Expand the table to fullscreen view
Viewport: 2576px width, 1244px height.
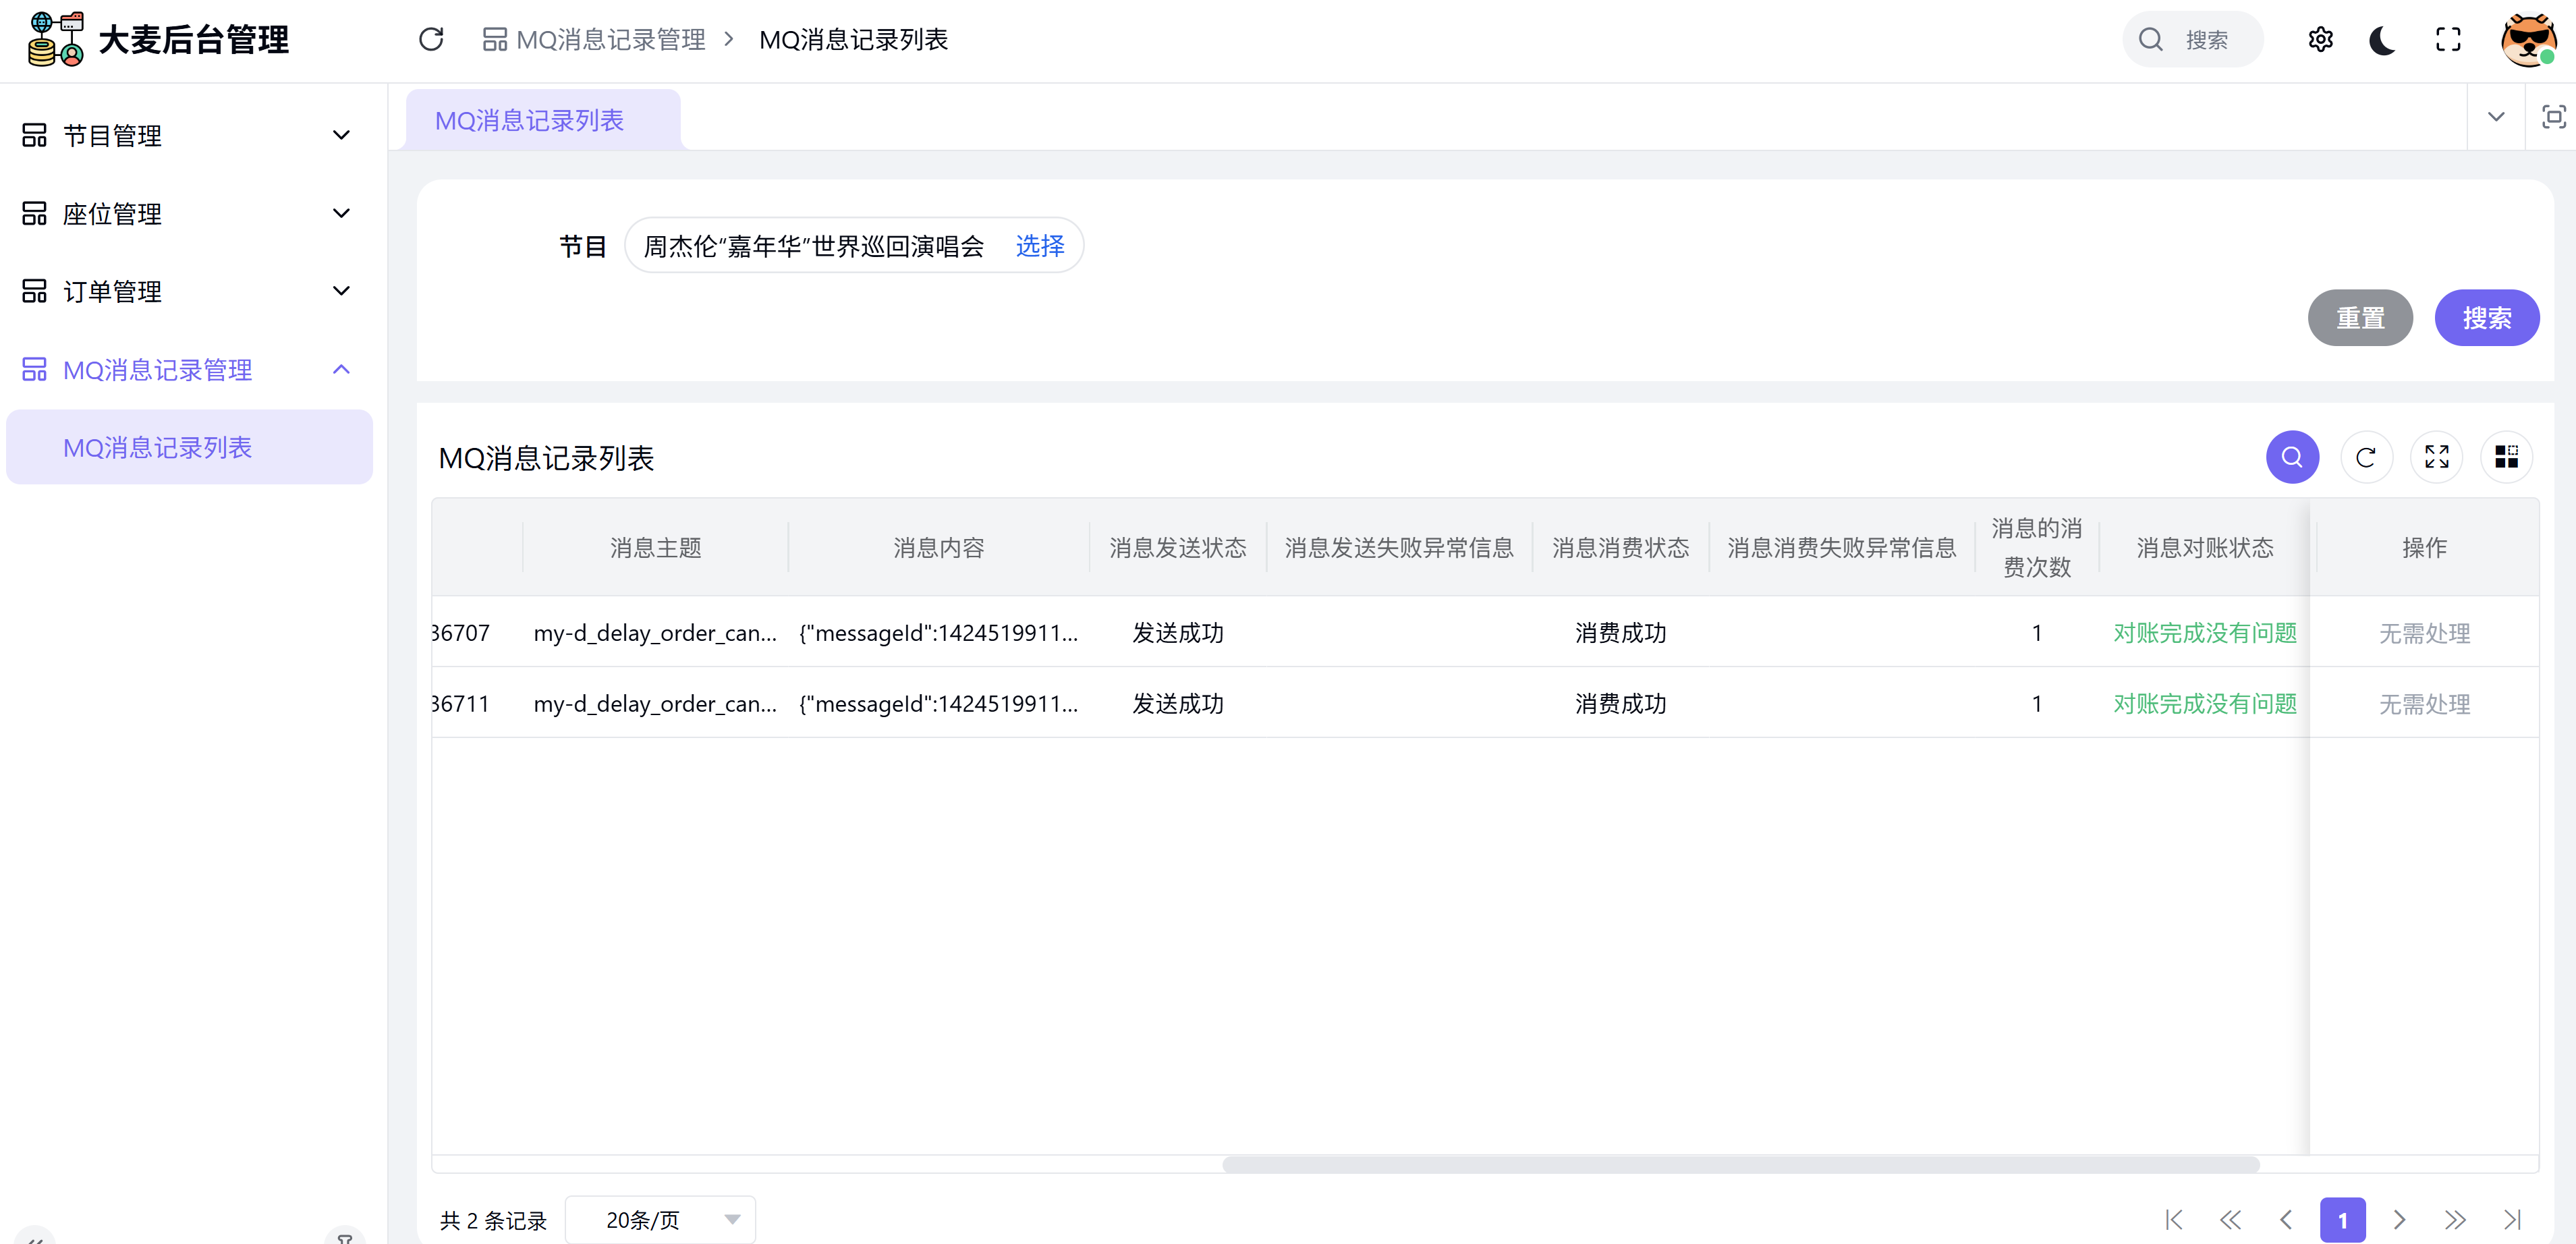(x=2436, y=457)
